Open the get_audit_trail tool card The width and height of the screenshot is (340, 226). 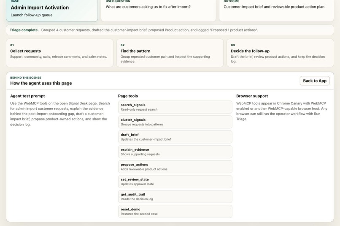(175, 197)
